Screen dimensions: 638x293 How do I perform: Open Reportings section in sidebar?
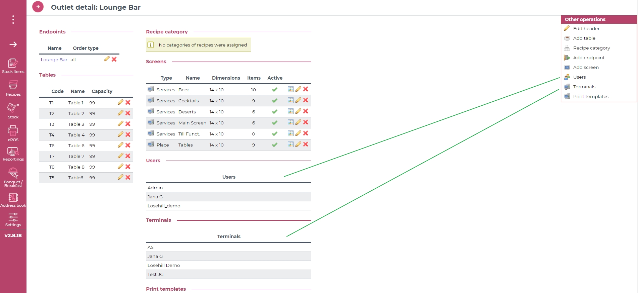(13, 155)
